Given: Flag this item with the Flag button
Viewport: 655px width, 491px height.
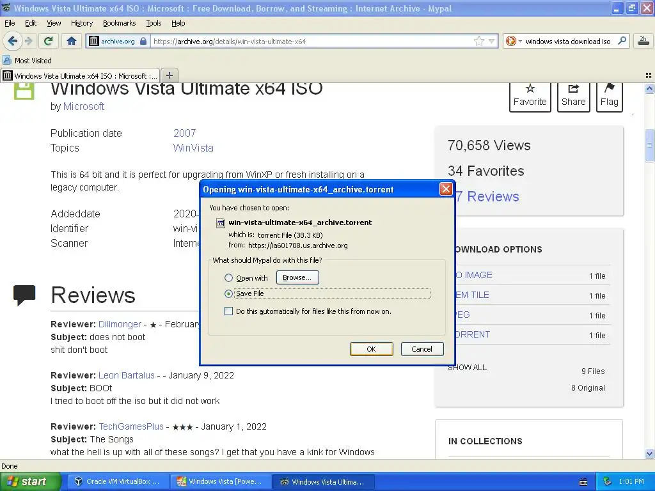Looking at the screenshot, I should coord(610,96).
